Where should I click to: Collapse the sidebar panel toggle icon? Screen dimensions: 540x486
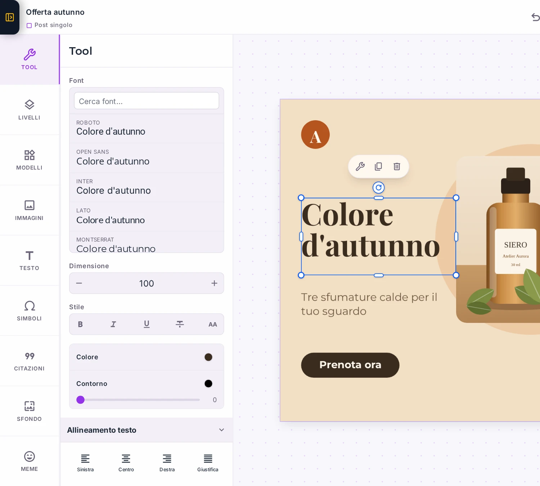pyautogui.click(x=10, y=17)
